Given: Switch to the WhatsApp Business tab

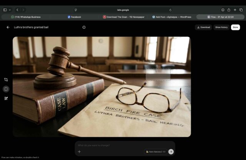Looking at the screenshot, I should point(26,17).
